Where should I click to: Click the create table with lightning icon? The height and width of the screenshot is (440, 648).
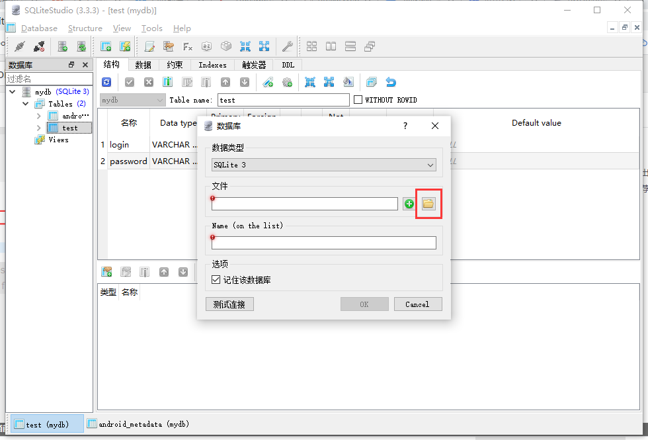click(x=125, y=46)
